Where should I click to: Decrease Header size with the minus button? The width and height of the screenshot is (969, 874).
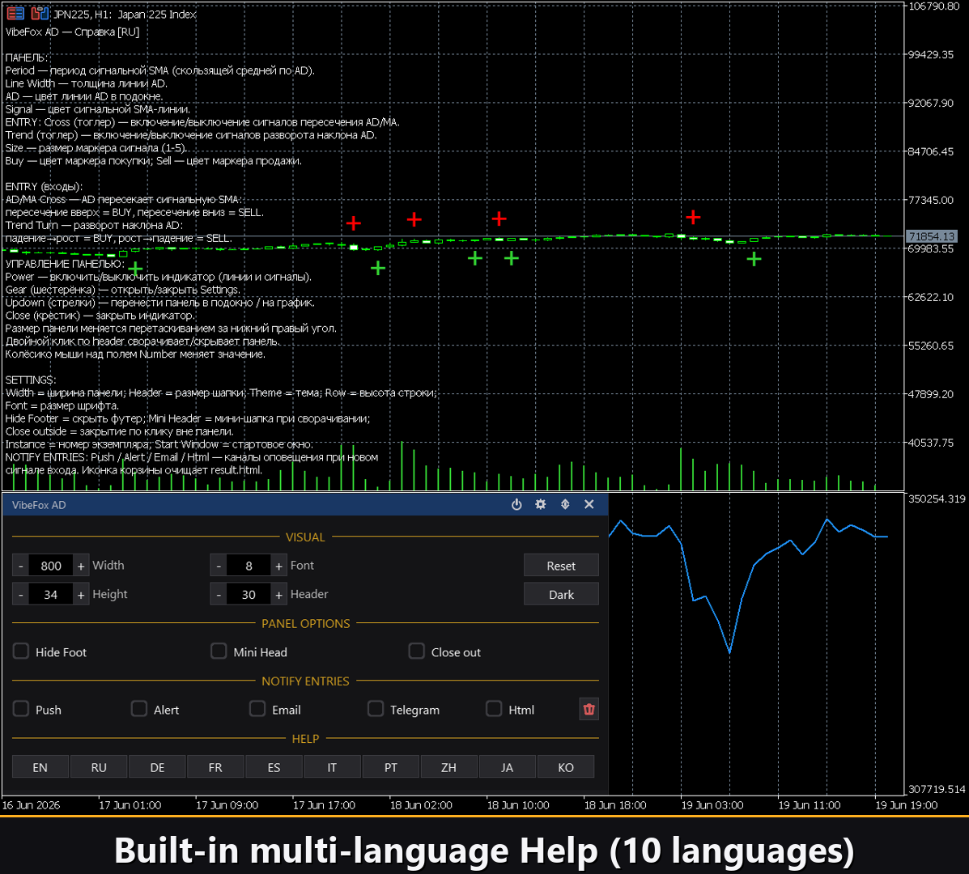[218, 594]
